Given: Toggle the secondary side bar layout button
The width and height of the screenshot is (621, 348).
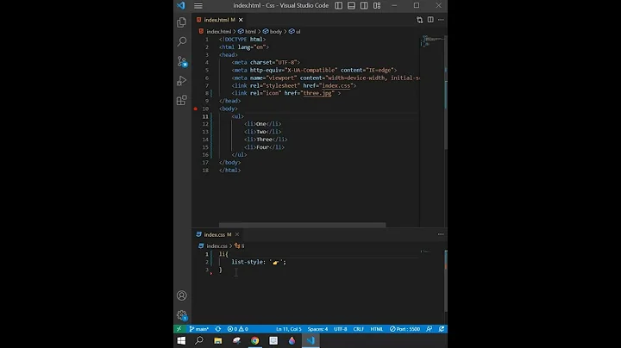Looking at the screenshot, I should 364,5.
